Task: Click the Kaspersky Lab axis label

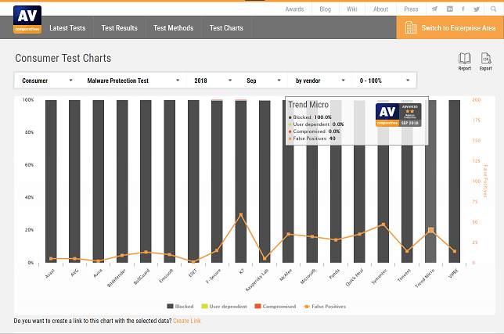Action: (x=257, y=280)
